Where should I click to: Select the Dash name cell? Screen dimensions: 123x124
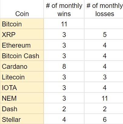[x=22, y=109]
